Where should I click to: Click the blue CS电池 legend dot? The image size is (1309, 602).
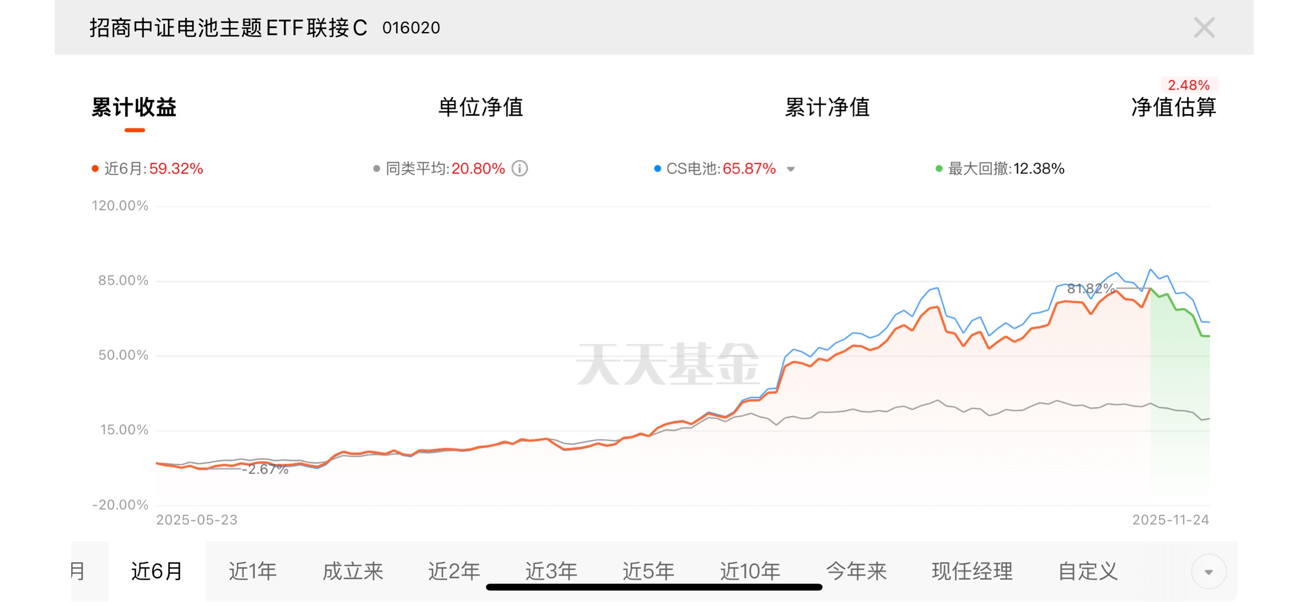(657, 169)
